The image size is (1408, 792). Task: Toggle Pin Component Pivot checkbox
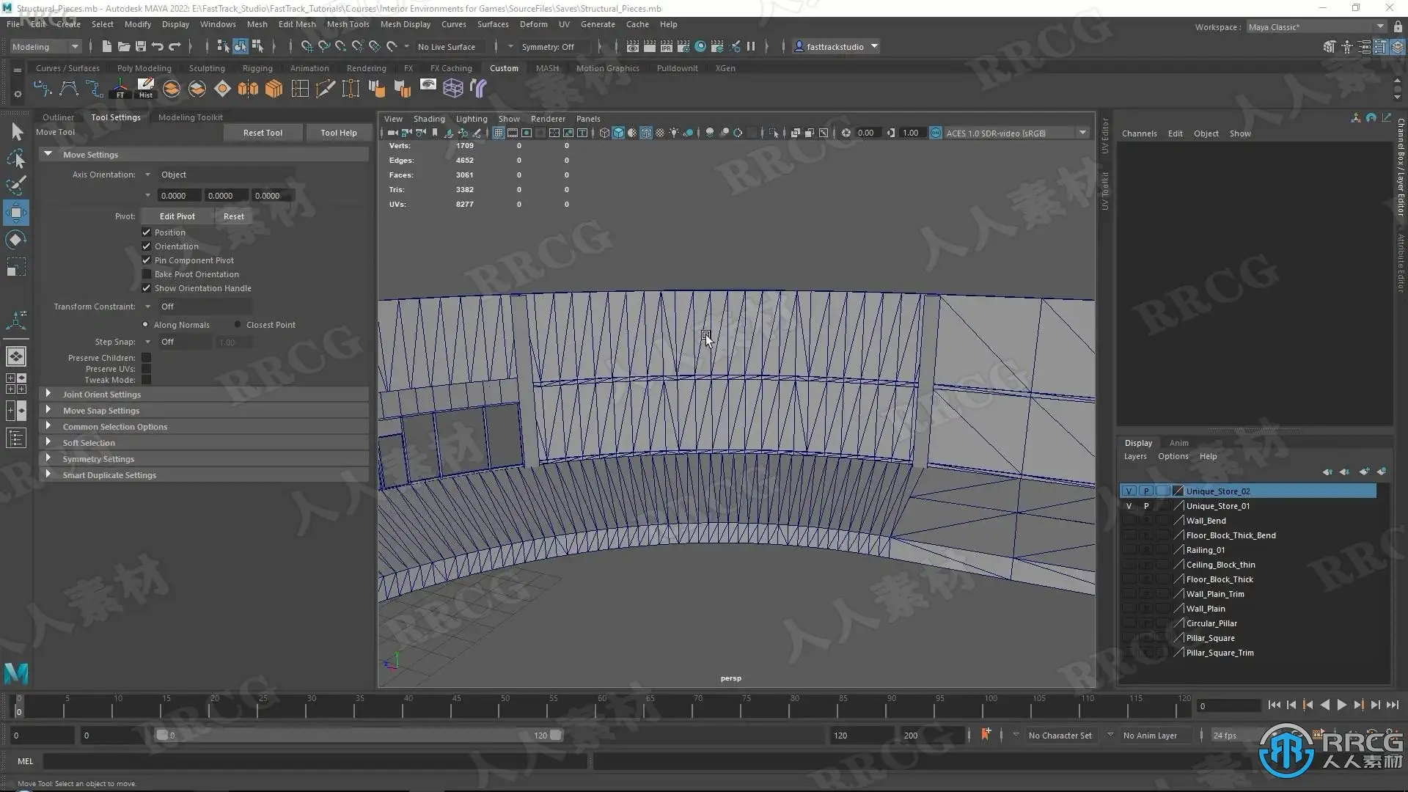[146, 260]
